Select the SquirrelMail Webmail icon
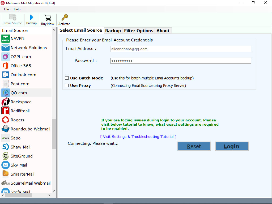 click(x=6, y=183)
